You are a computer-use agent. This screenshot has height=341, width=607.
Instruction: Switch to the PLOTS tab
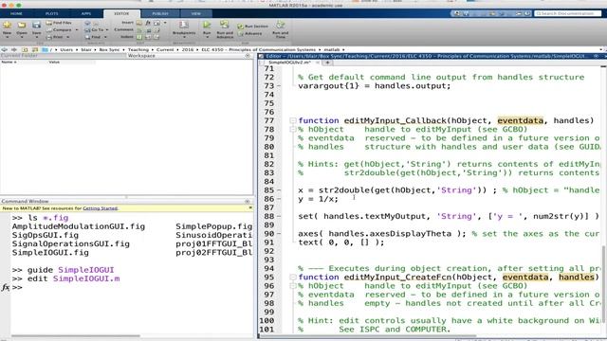tap(52, 13)
